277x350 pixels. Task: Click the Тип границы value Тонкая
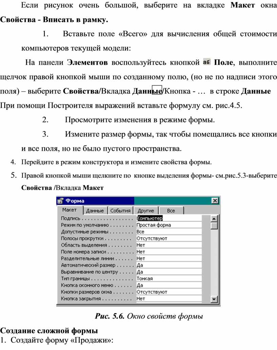(x=168, y=279)
